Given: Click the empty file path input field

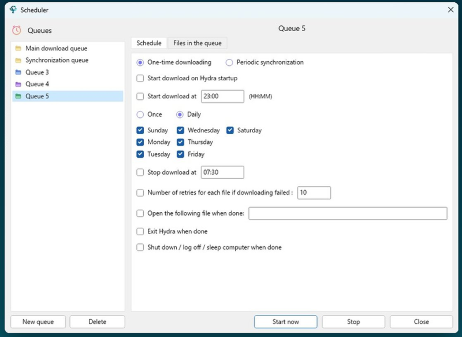Looking at the screenshot, I should 348,213.
